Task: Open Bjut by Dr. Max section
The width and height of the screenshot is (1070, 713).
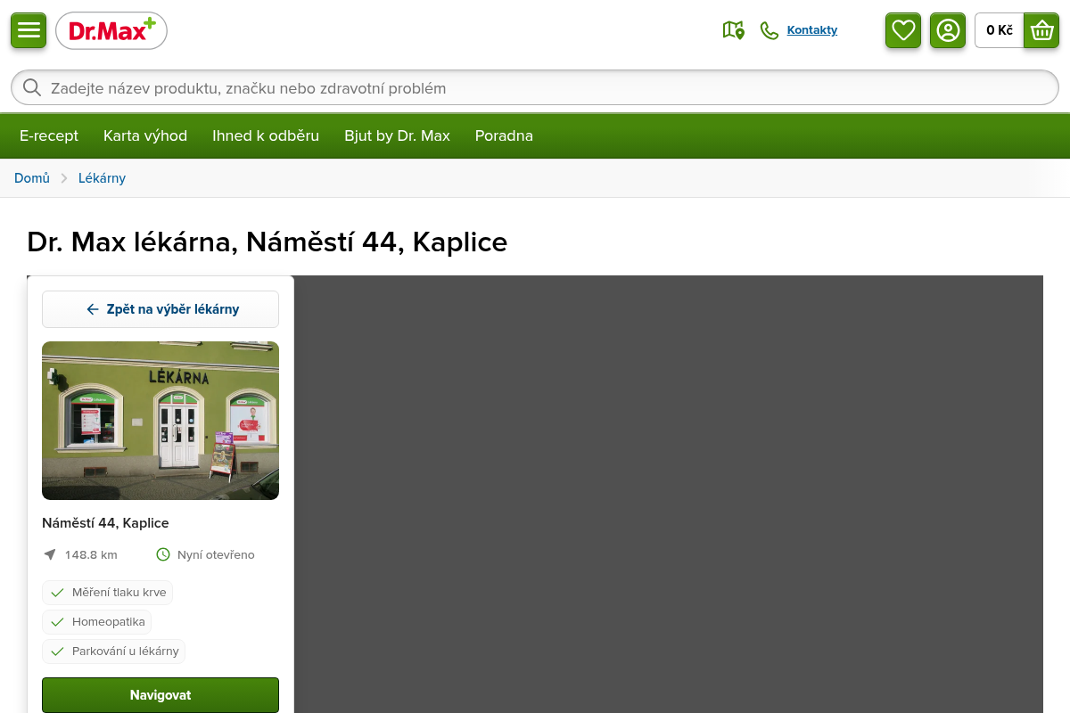Action: pyautogui.click(x=397, y=135)
